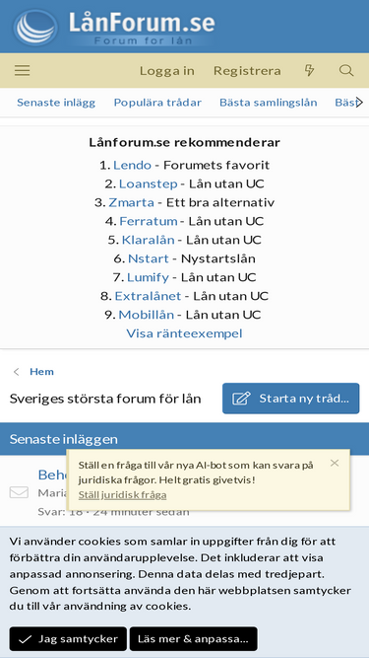The image size is (369, 658).
Task: Switch to Populära trådar tab
Action: [x=157, y=103]
